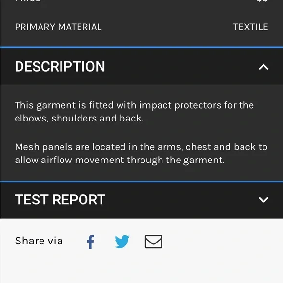Click the dollar-sign price rating at top
This screenshot has width=283, height=283.
point(262,0)
